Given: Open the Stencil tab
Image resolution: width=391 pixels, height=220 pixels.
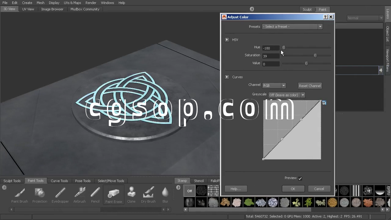Looking at the screenshot, I should [x=199, y=181].
